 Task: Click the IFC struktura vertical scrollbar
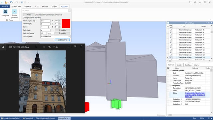(212, 42)
